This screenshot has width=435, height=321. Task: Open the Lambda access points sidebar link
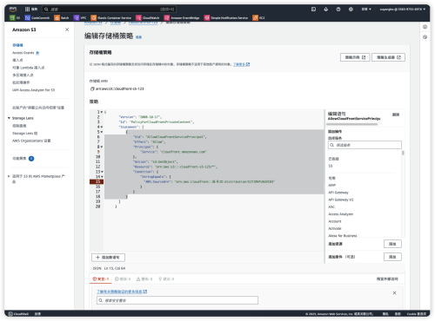tap(28, 68)
